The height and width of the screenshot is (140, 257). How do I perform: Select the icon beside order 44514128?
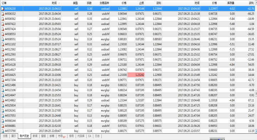(2, 65)
